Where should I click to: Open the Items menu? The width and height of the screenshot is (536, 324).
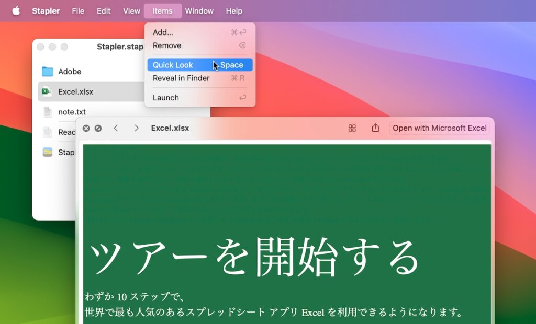pos(162,10)
